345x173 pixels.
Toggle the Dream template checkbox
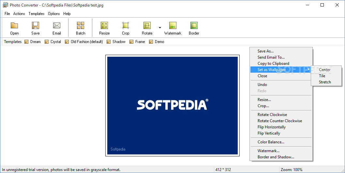(26, 42)
